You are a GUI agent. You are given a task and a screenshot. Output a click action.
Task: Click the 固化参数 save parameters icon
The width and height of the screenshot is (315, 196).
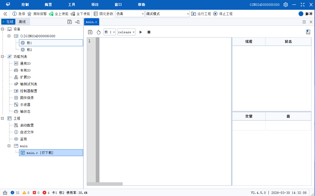click(96, 14)
